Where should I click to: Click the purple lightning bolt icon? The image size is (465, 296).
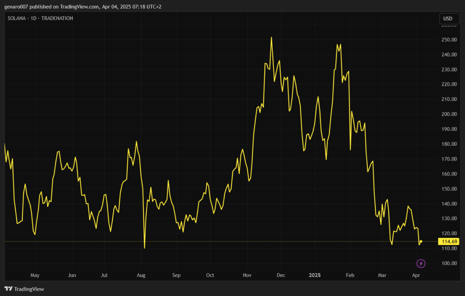coord(421,263)
